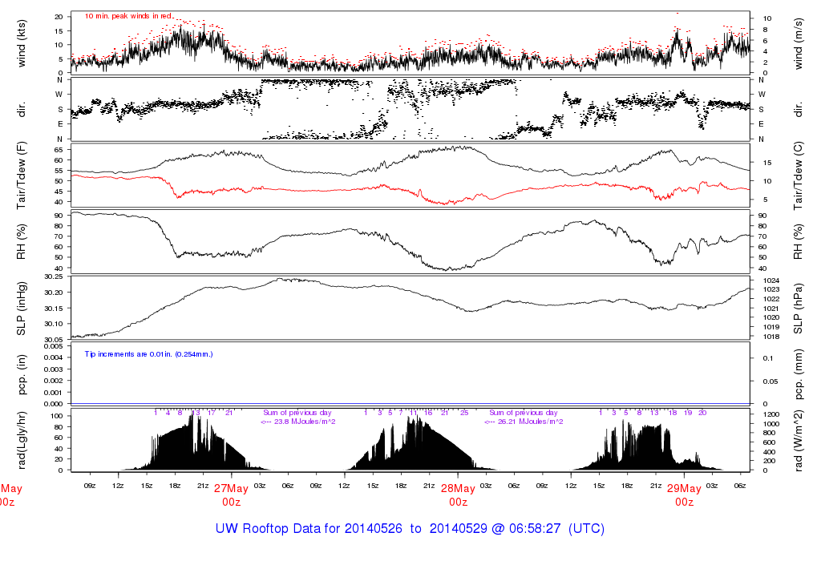
Task: Select the "pcp. (mm)" axis label
Action: [x=799, y=375]
